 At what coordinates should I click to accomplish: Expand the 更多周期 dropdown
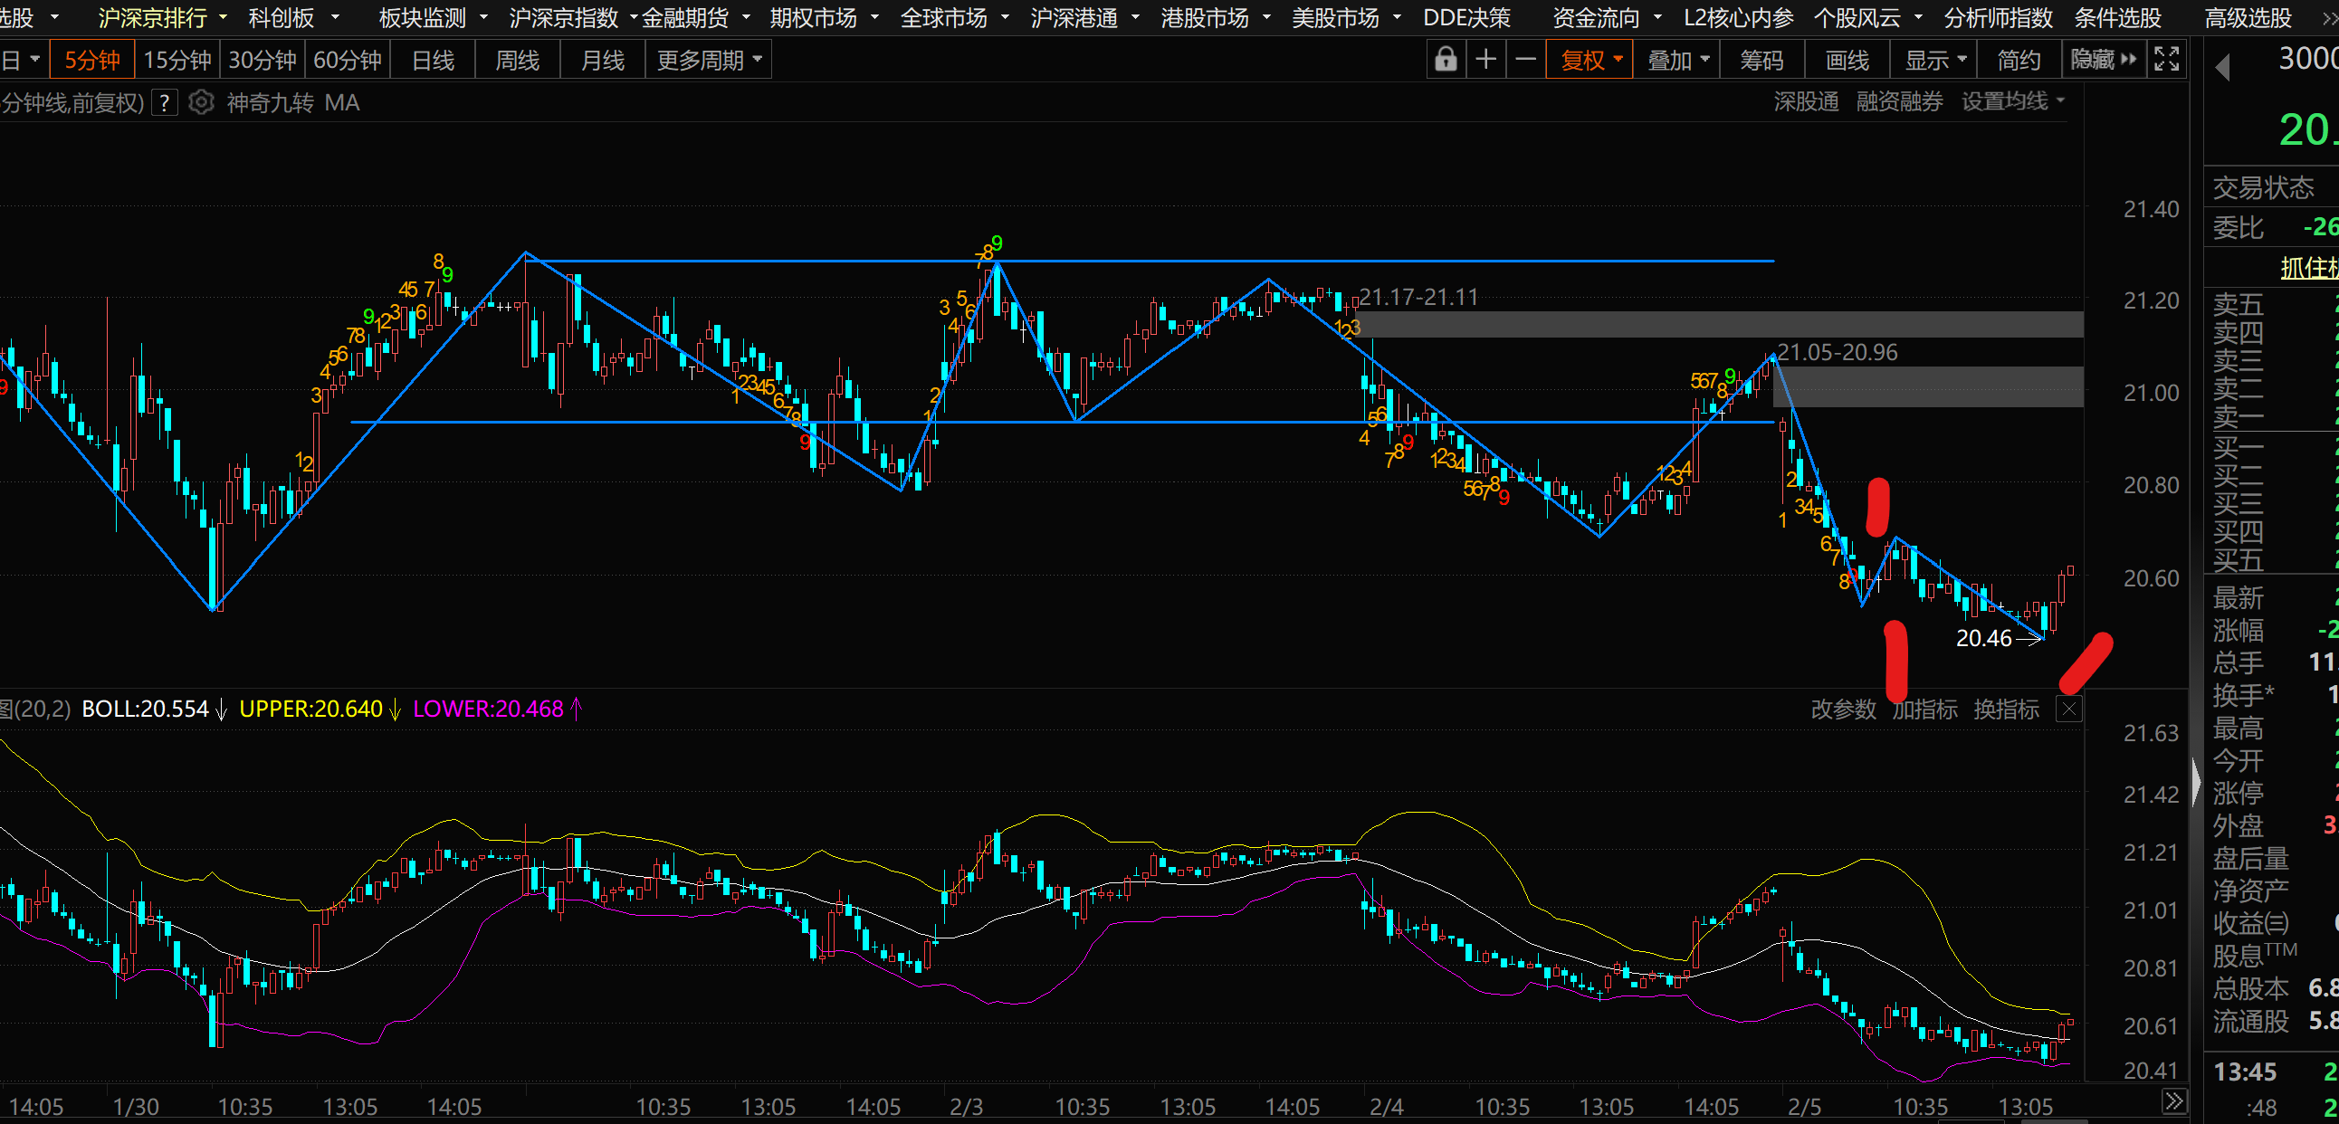(708, 60)
